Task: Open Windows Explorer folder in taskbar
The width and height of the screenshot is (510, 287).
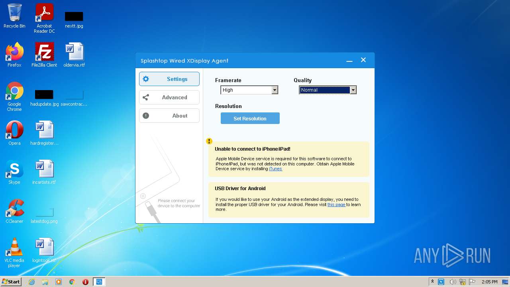Action: [45, 282]
